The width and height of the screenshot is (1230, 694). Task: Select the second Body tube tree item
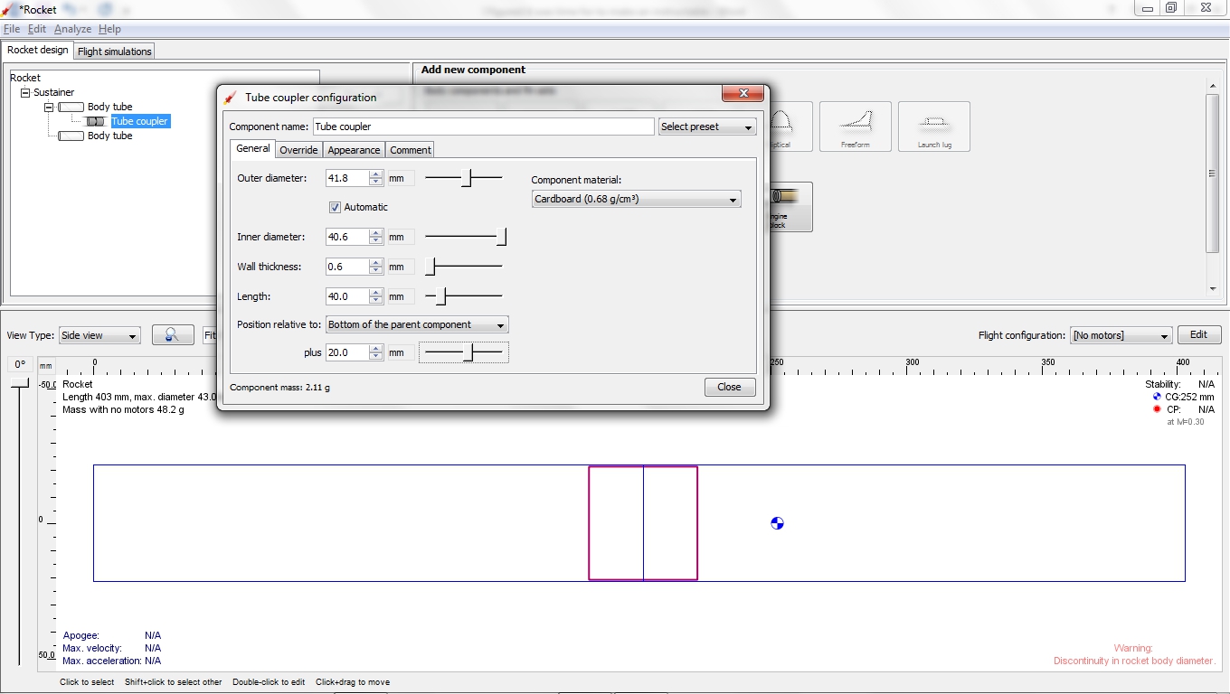pos(109,136)
